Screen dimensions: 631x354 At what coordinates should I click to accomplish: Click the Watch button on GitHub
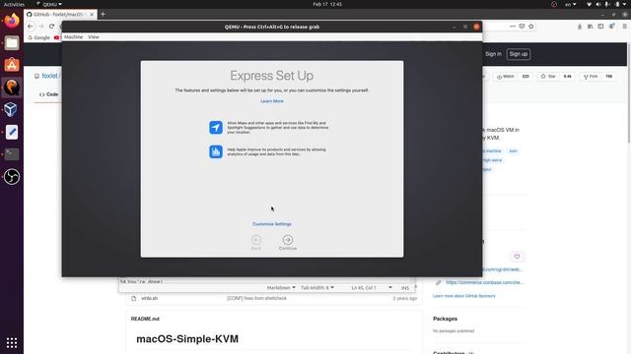coord(506,77)
